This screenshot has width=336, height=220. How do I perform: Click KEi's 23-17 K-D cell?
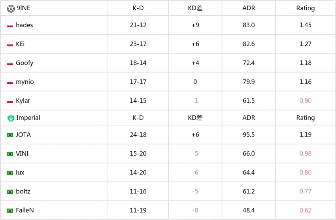coord(138,44)
